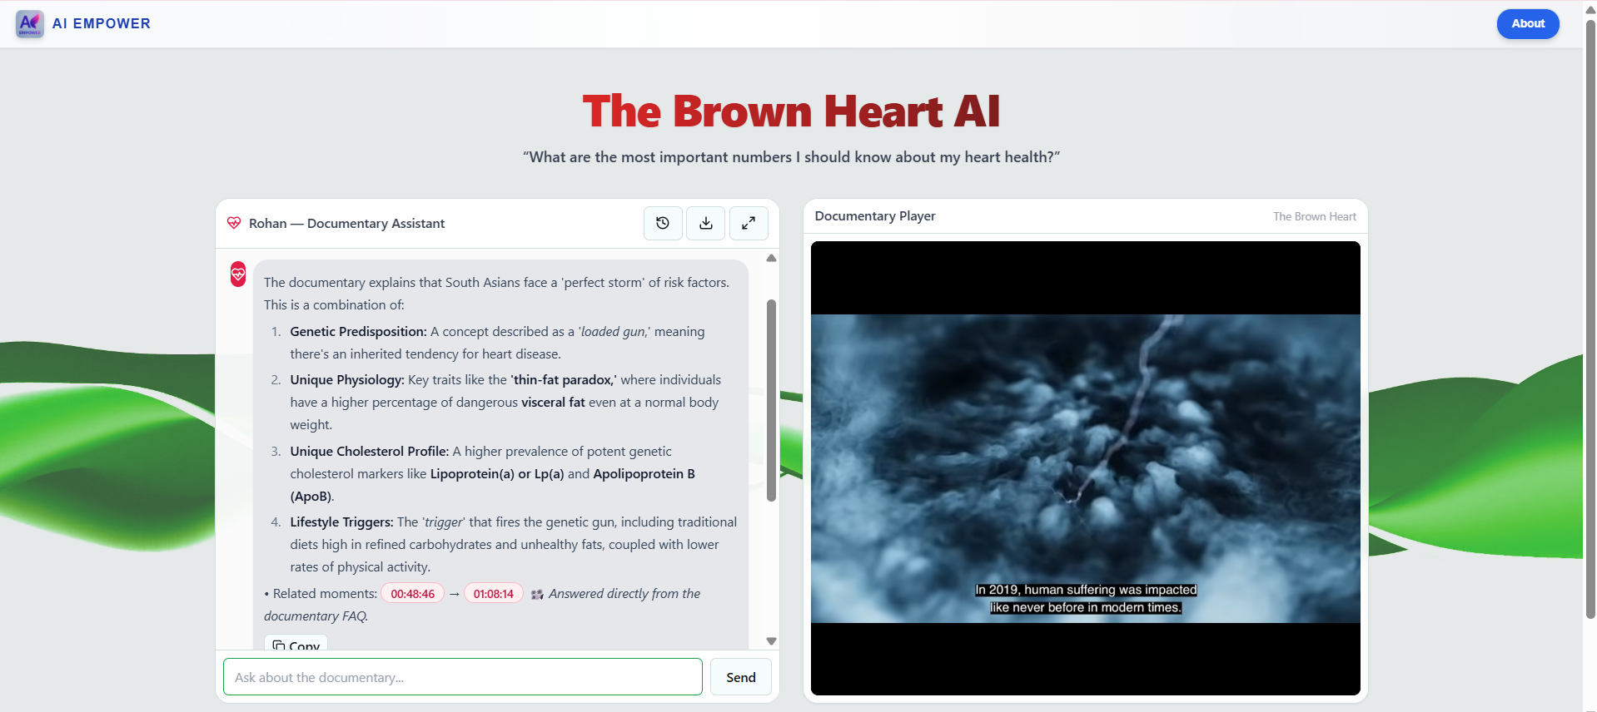The image size is (1597, 712).
Task: Click the 'AI EMPOWER' brand text
Action: tap(102, 23)
